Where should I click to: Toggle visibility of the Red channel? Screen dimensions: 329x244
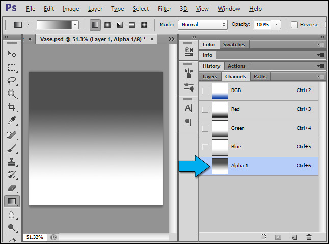(205, 109)
